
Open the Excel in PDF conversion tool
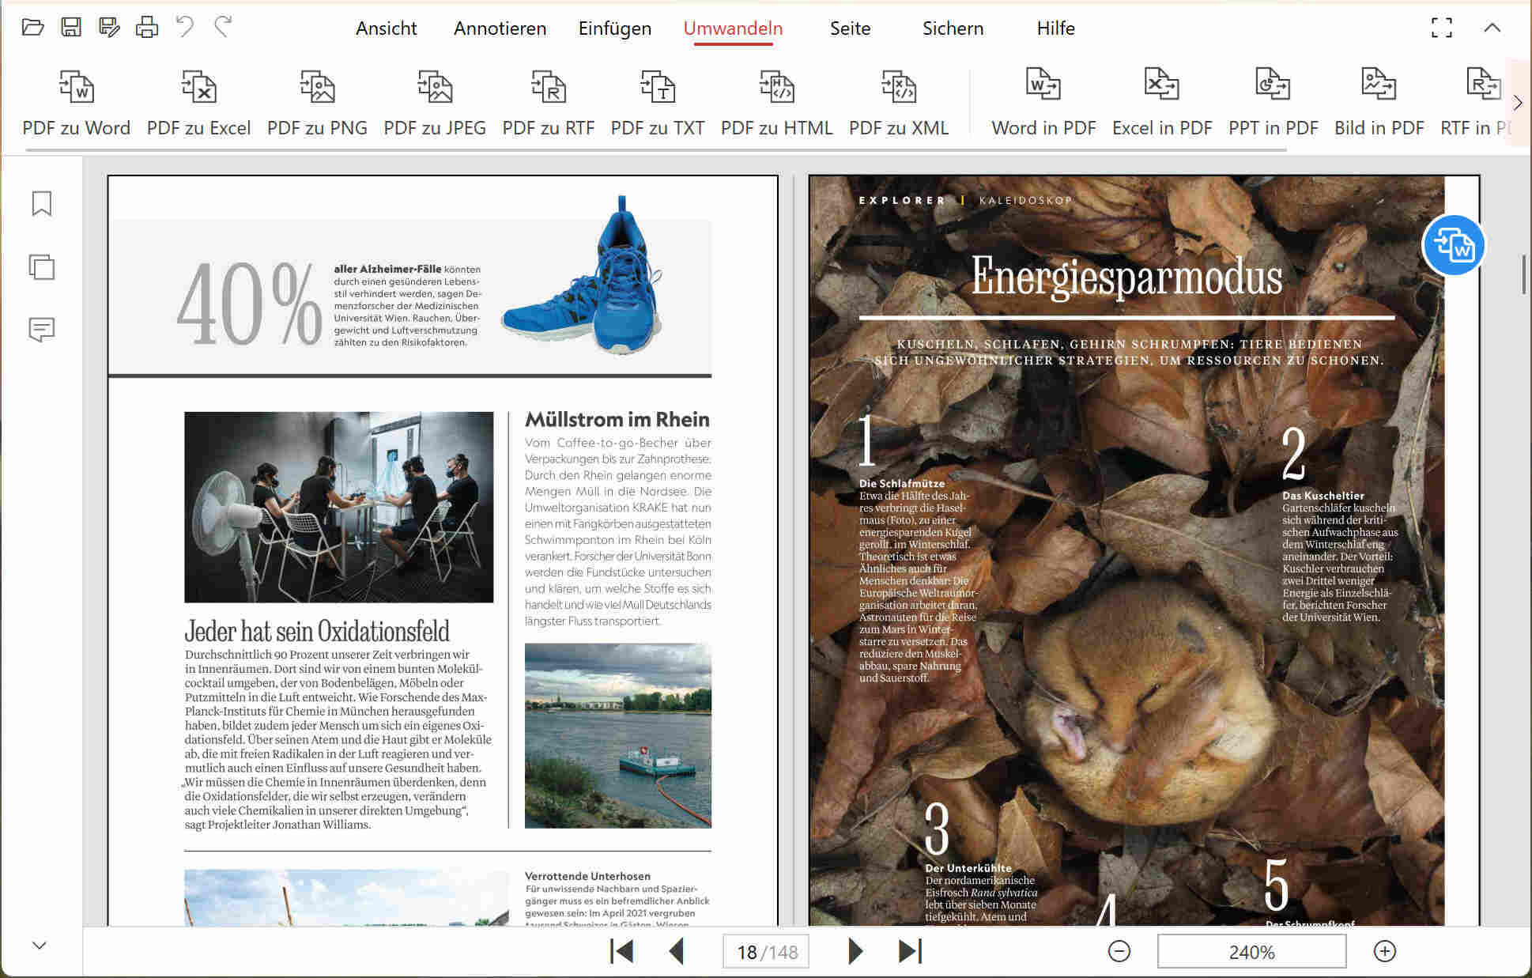(x=1161, y=103)
